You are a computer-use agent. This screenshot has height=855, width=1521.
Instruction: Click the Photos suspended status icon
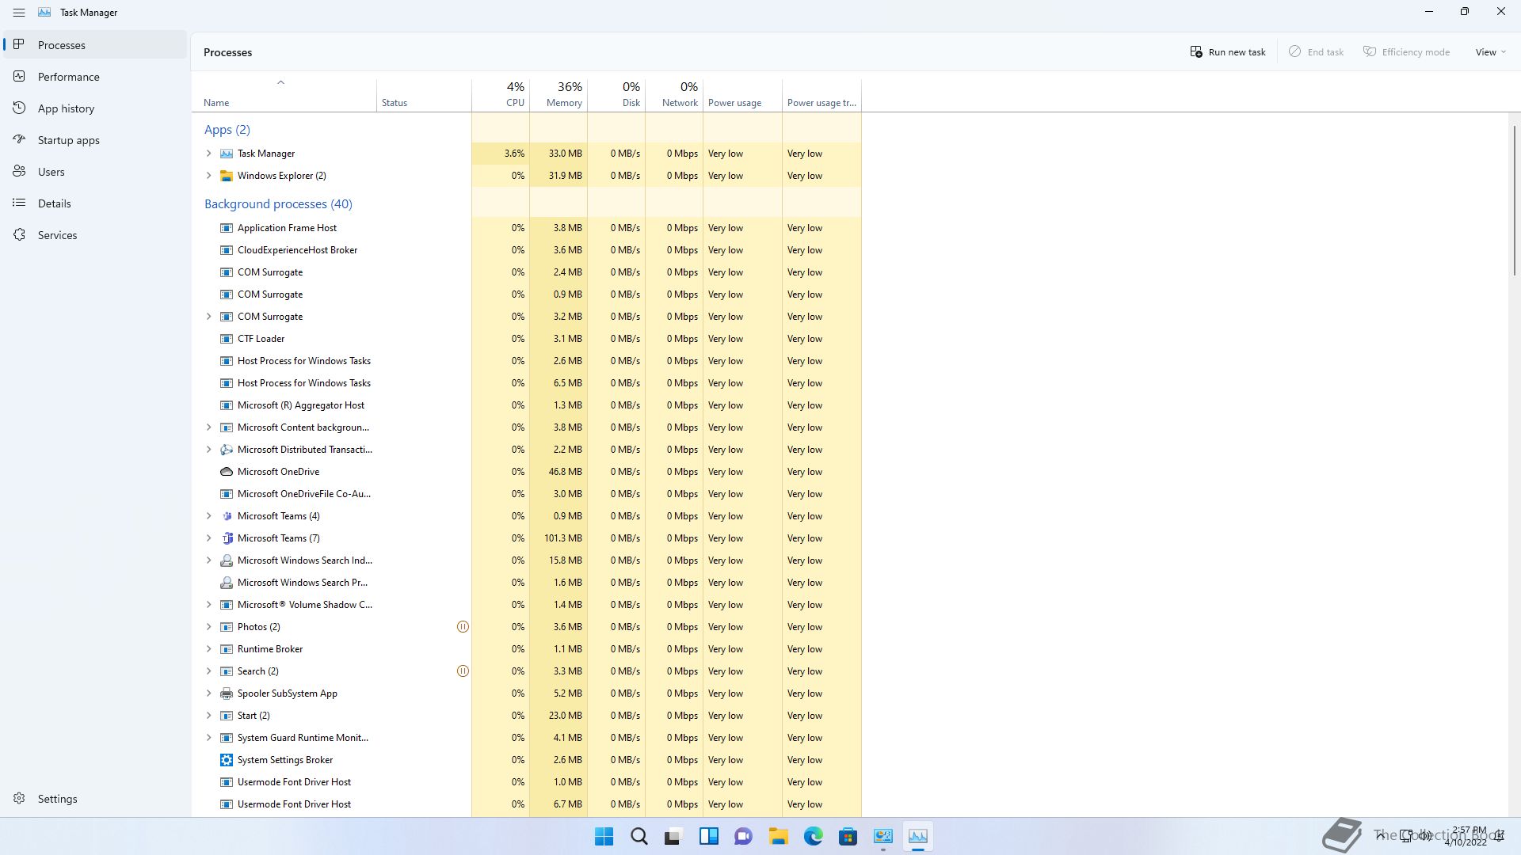point(463,627)
